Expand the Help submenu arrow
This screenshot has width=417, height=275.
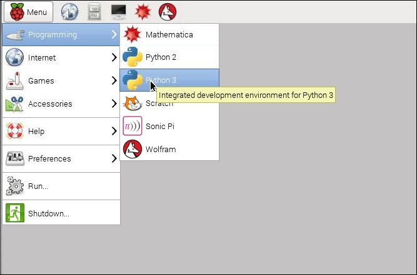point(114,131)
